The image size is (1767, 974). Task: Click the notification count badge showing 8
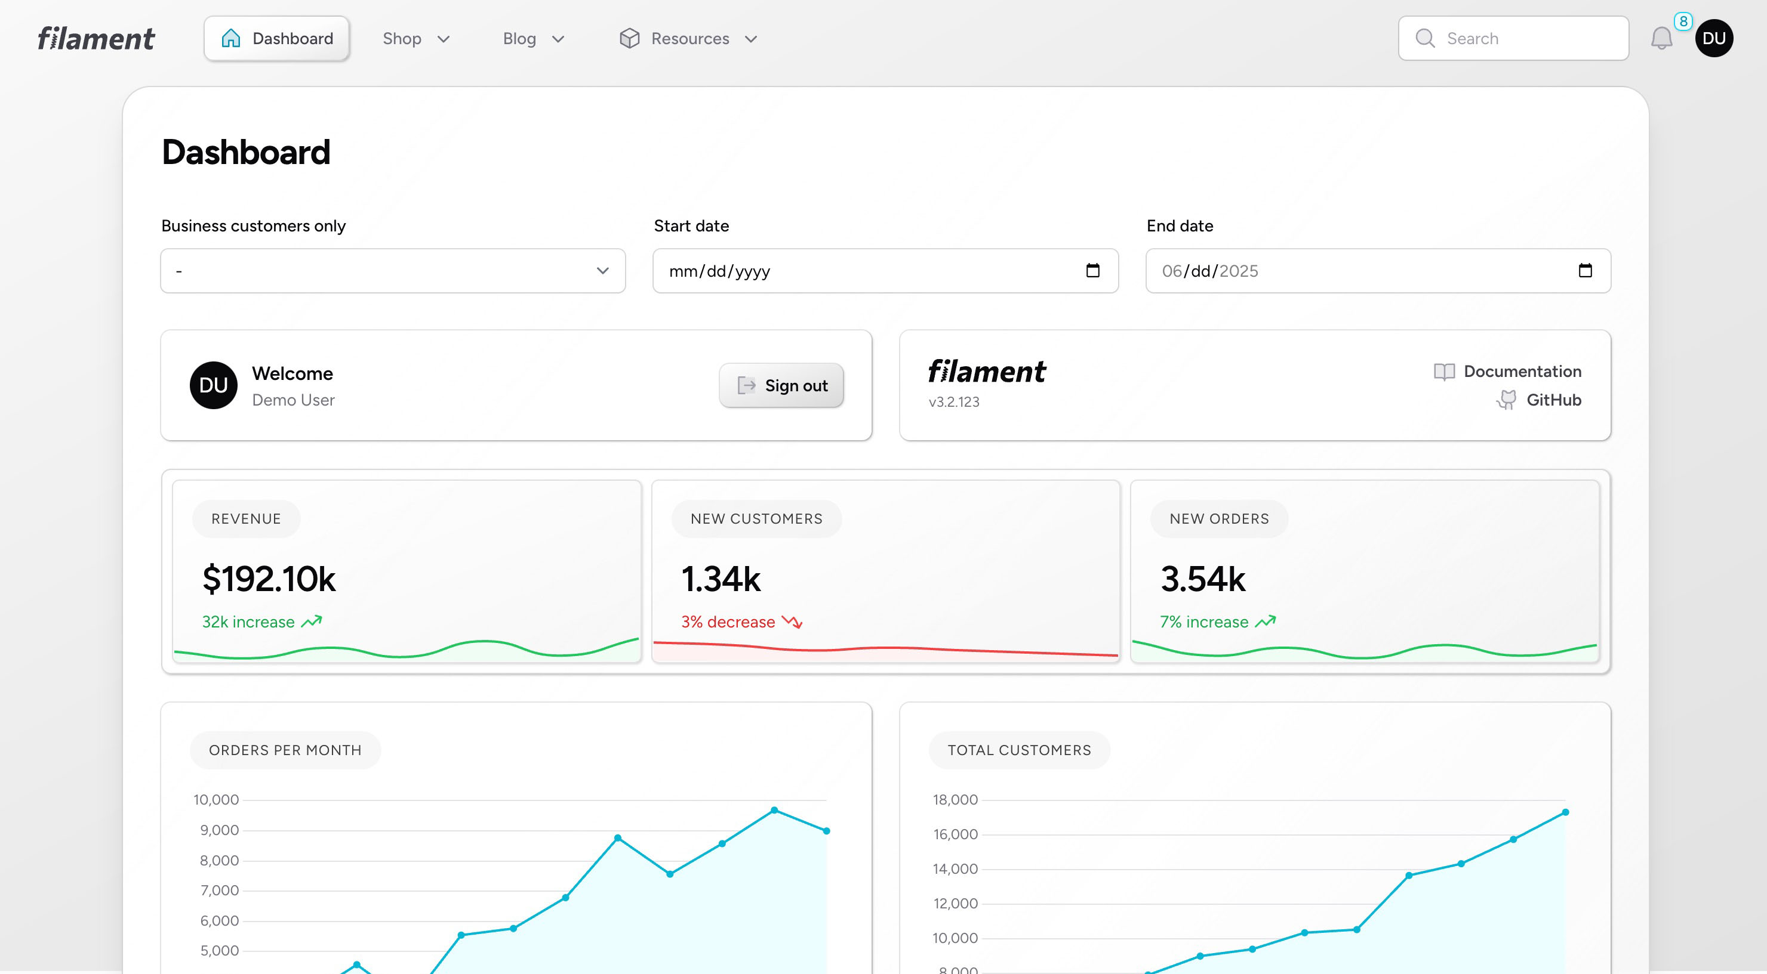click(1683, 21)
